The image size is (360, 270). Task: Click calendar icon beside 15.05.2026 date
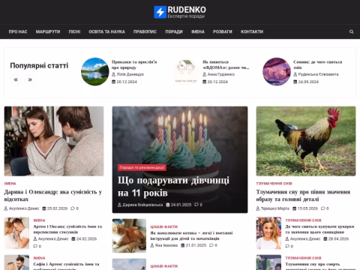tap(295, 208)
